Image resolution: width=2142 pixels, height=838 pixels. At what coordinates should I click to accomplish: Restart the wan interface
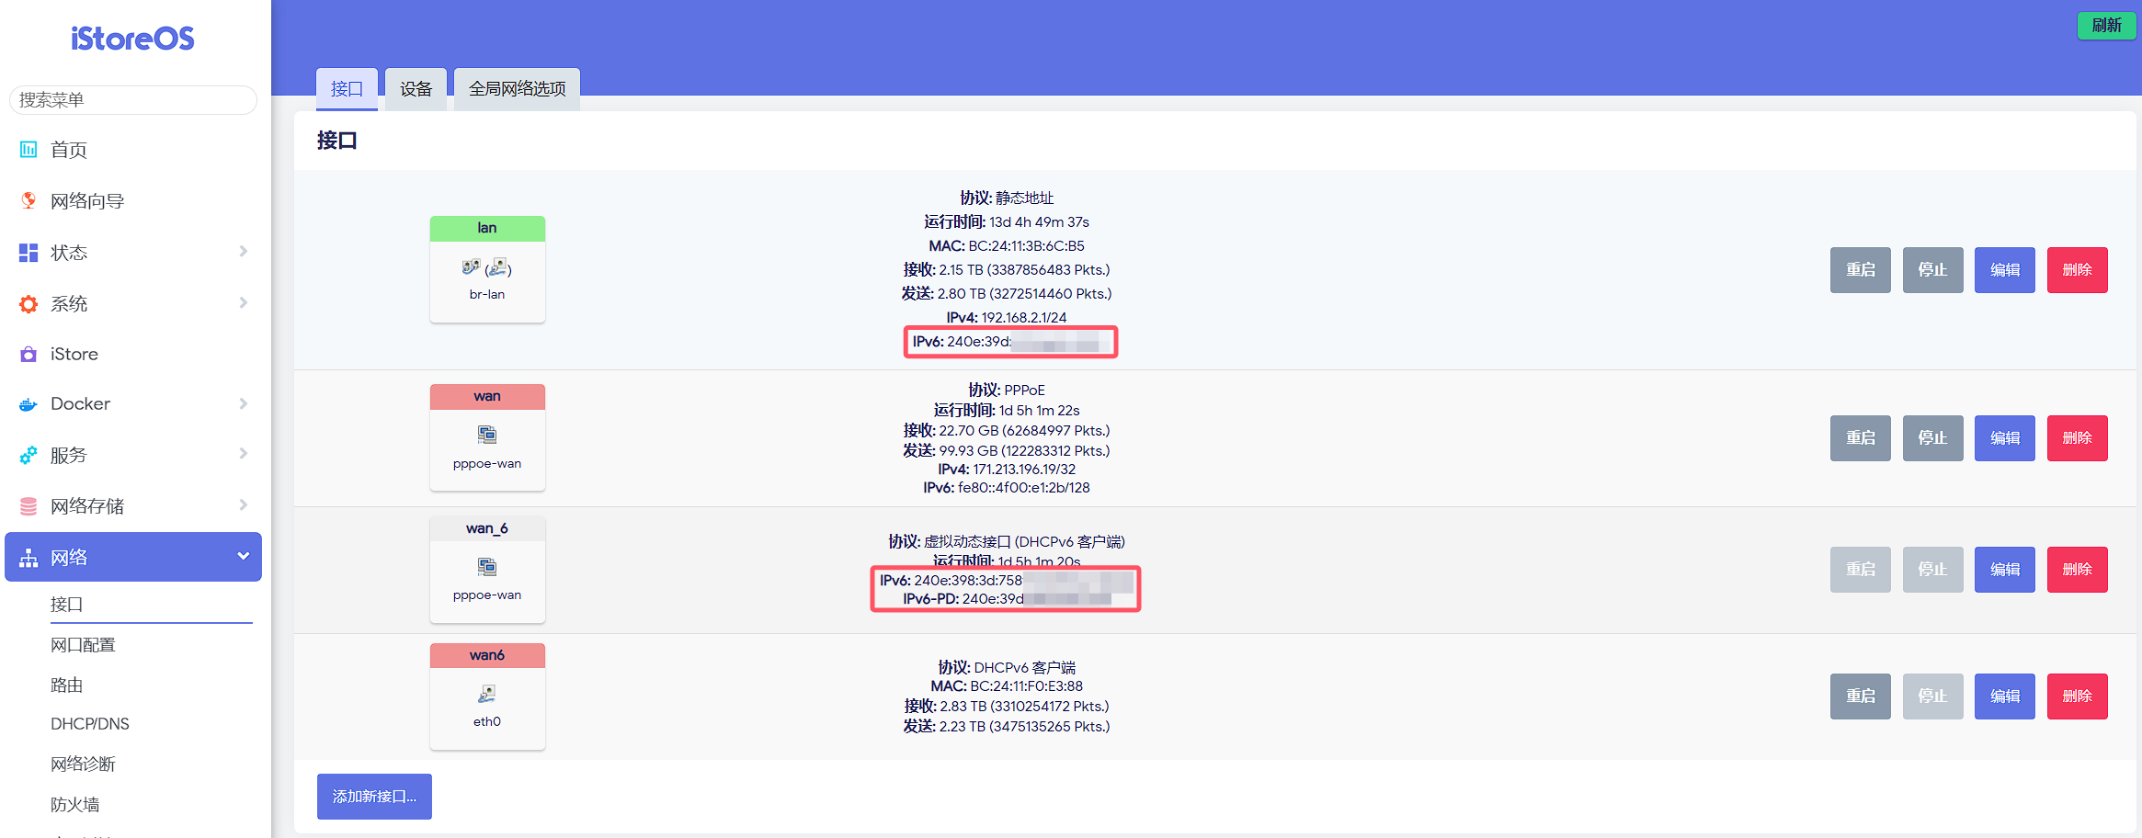click(1860, 438)
